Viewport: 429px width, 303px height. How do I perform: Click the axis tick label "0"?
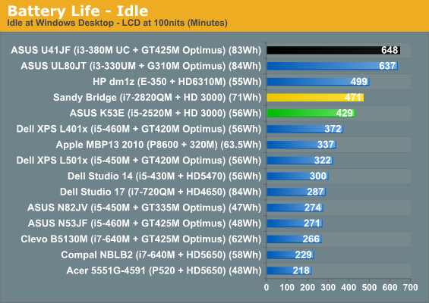click(x=267, y=287)
